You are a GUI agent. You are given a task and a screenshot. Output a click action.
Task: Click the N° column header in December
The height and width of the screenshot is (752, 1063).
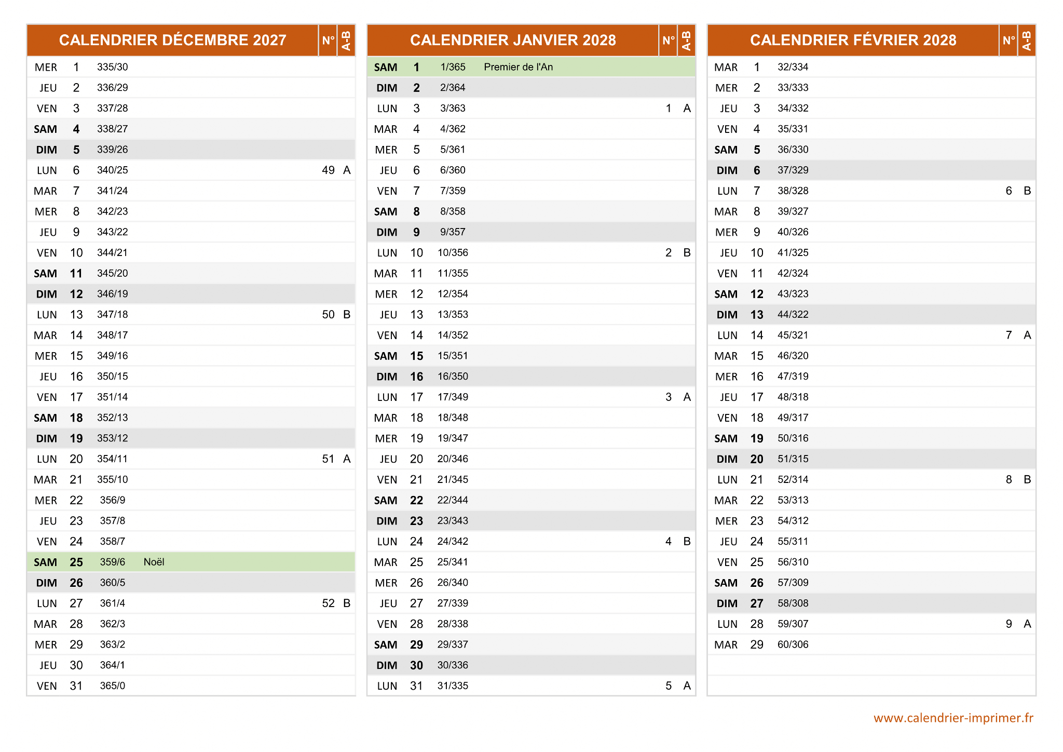(x=328, y=40)
